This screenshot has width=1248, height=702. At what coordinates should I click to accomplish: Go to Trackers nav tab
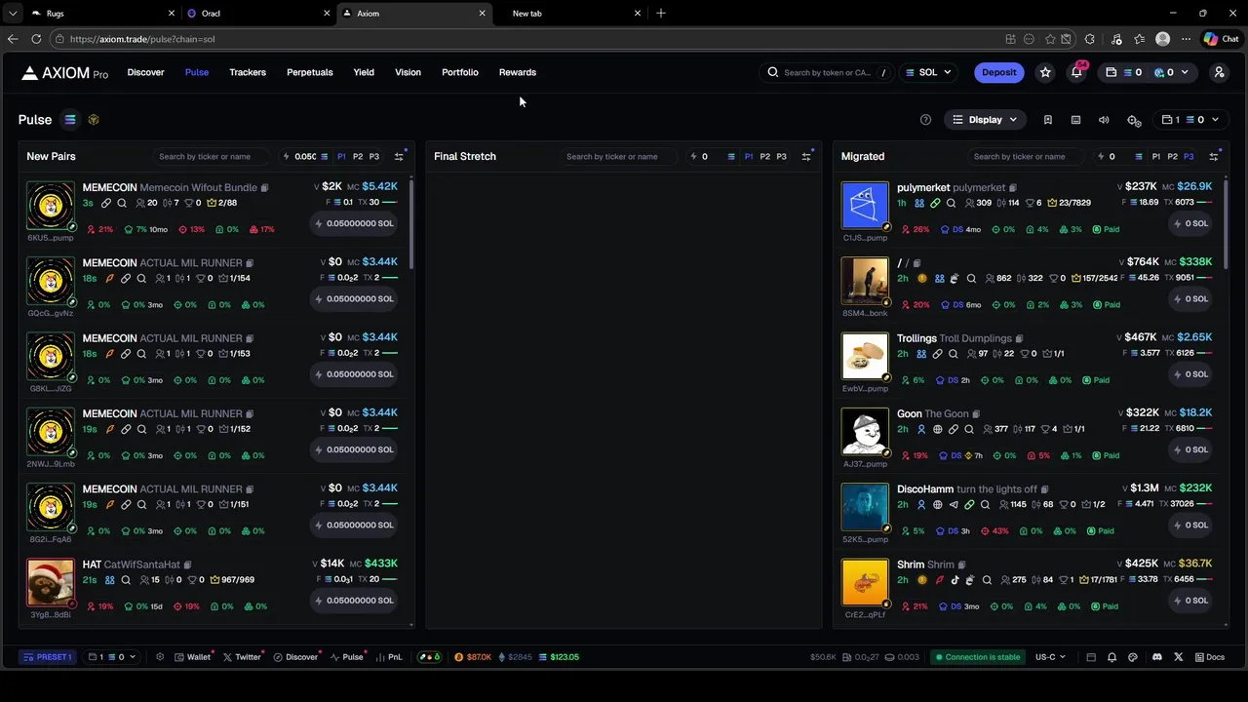[x=248, y=72]
